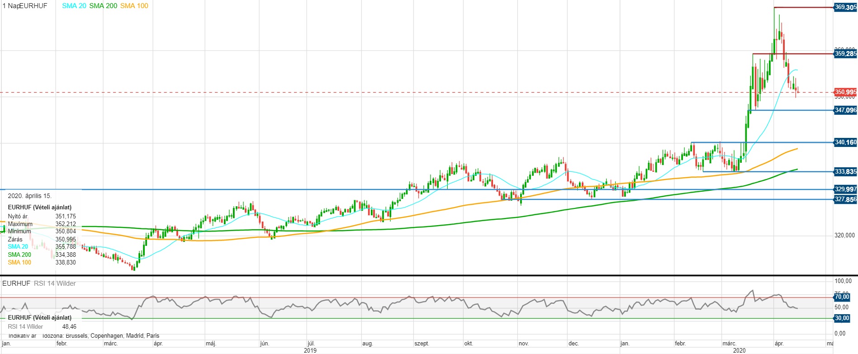Click the EURHUF RSI 14 Wilder panel title
This screenshot has height=354, width=858.
39,283
